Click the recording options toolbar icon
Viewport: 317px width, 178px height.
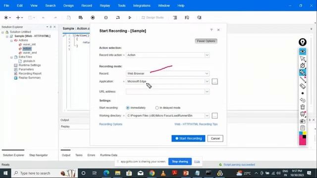click(x=80, y=18)
